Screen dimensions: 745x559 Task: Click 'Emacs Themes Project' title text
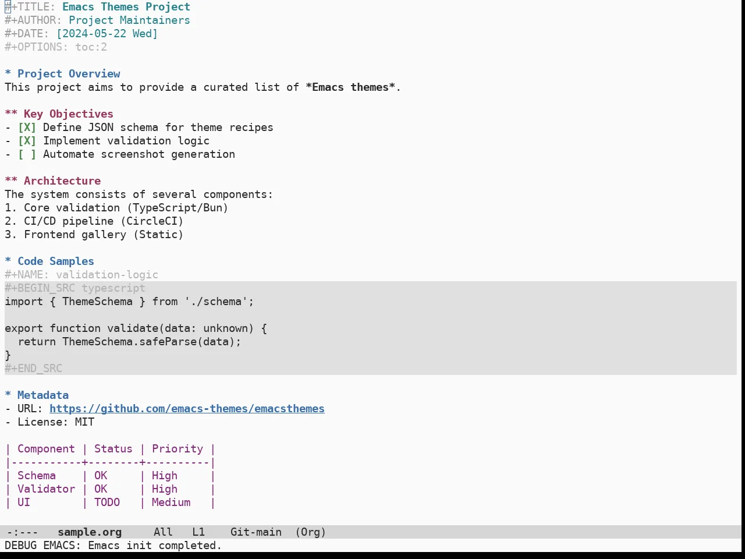pos(126,7)
